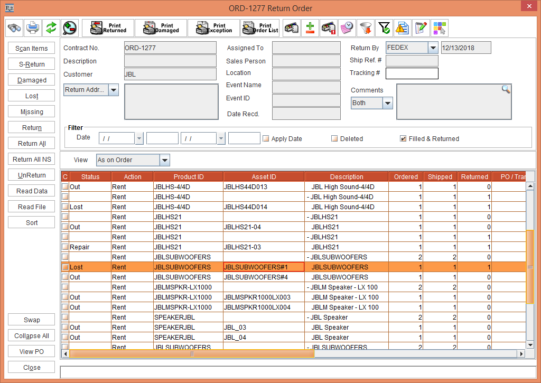The width and height of the screenshot is (541, 383).
Task: Click the Return All NS button
Action: coord(32,160)
